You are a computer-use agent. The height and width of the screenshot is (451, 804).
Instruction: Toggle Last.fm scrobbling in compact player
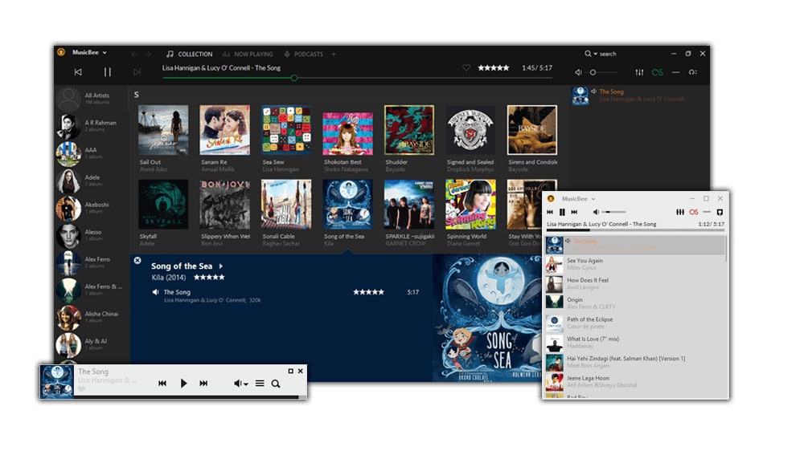tap(694, 212)
